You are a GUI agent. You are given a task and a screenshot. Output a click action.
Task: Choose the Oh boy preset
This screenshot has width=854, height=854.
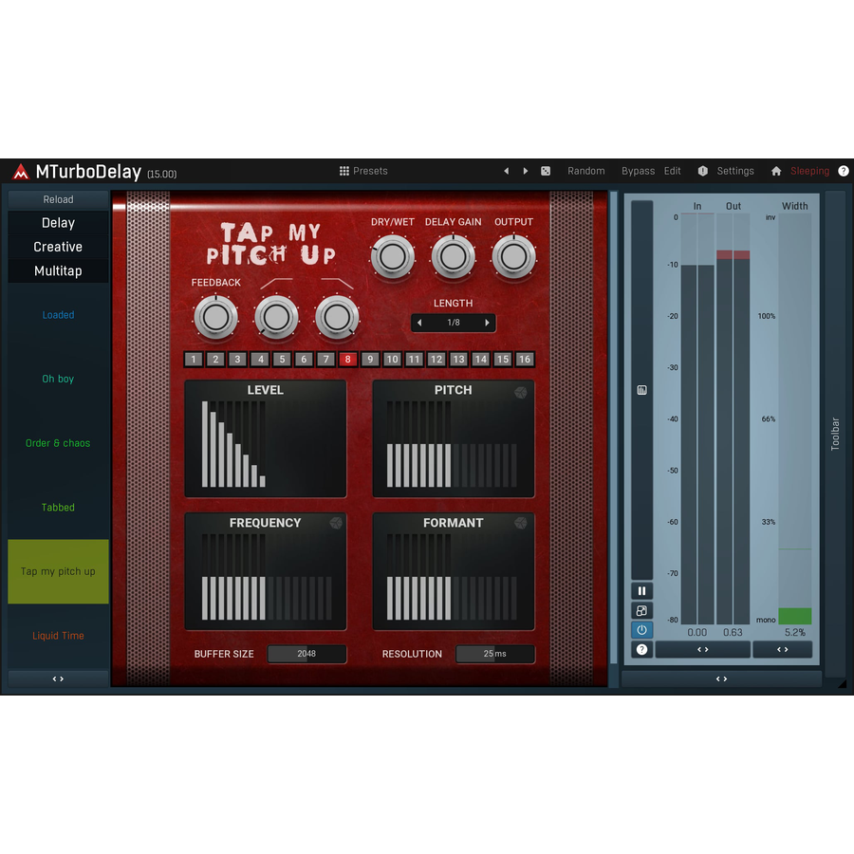58,379
